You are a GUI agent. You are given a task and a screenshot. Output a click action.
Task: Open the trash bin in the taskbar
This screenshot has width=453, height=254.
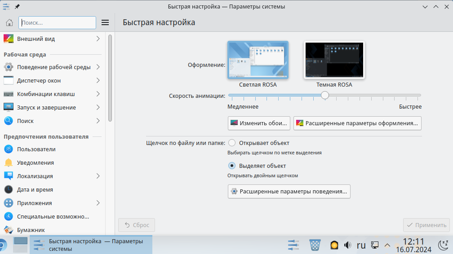pos(315,245)
